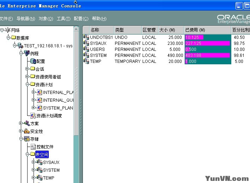The width and height of the screenshot is (250, 183).
Task: Click the SYSAUX row icon in table
Action: pos(86,43)
